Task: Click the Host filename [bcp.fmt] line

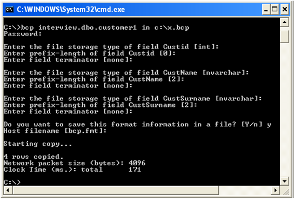Action: point(55,131)
